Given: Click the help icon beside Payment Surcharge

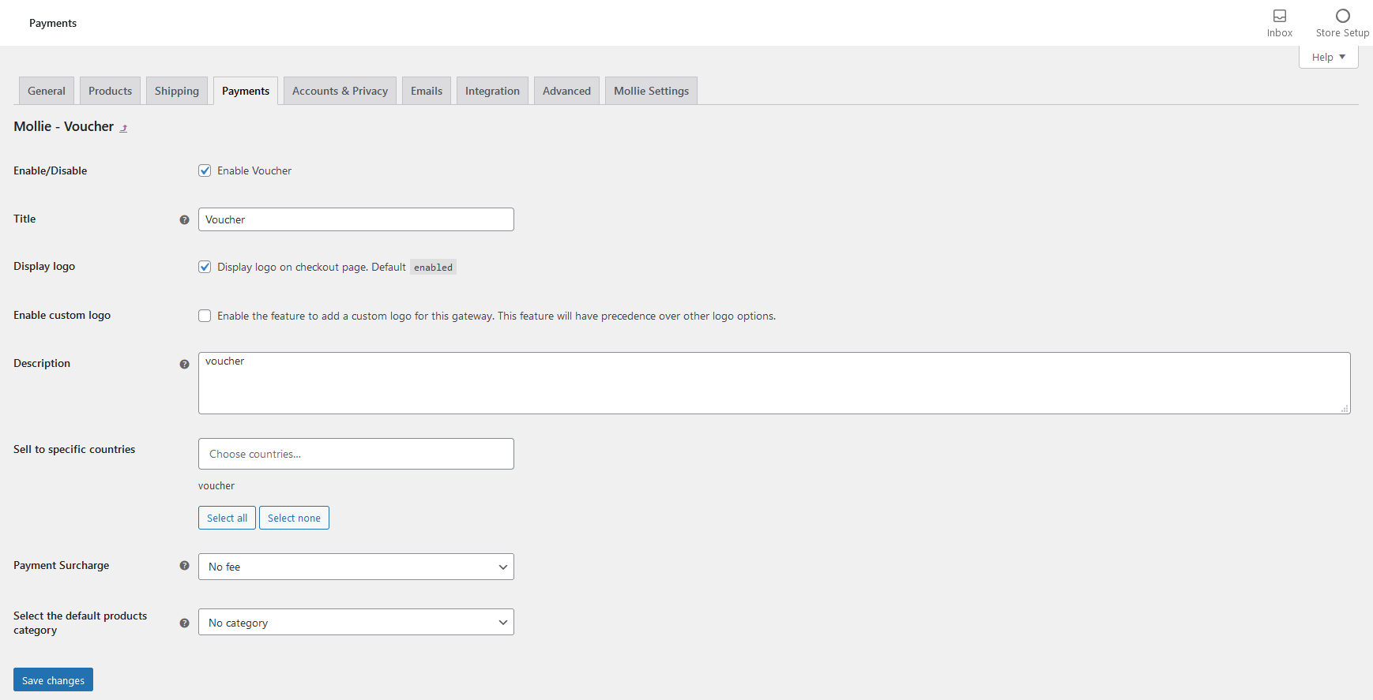Looking at the screenshot, I should coord(184,566).
